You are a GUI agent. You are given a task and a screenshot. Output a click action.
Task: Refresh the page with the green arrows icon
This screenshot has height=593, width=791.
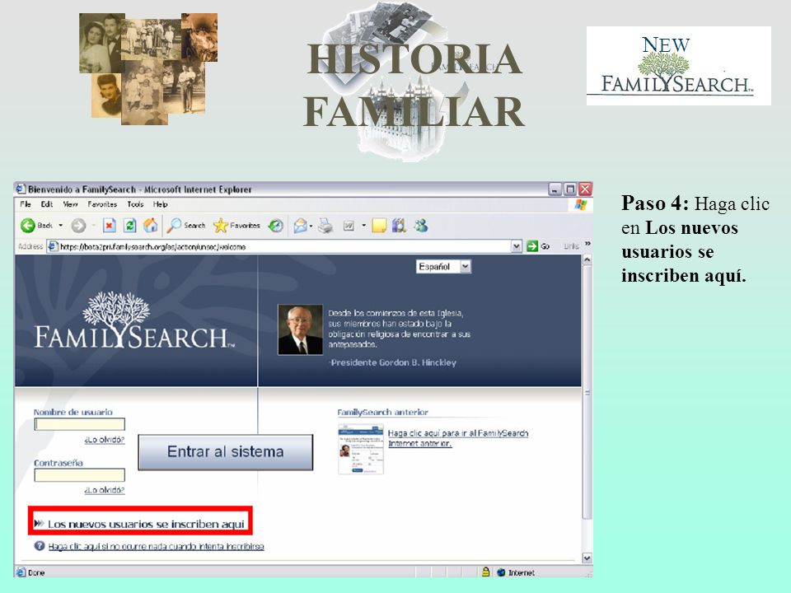tap(129, 226)
